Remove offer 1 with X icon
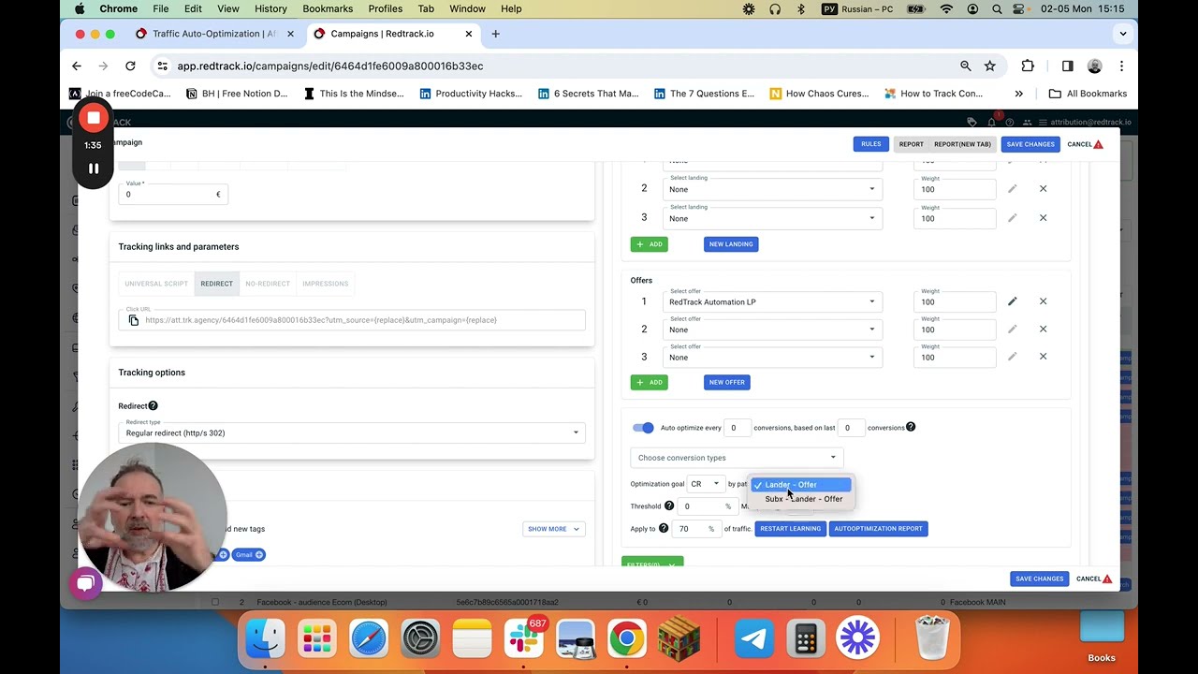This screenshot has height=674, width=1198. click(1043, 301)
